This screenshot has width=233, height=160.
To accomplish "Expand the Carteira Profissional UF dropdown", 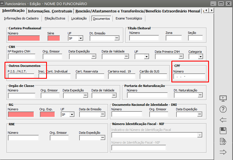I will [x=81, y=38].
